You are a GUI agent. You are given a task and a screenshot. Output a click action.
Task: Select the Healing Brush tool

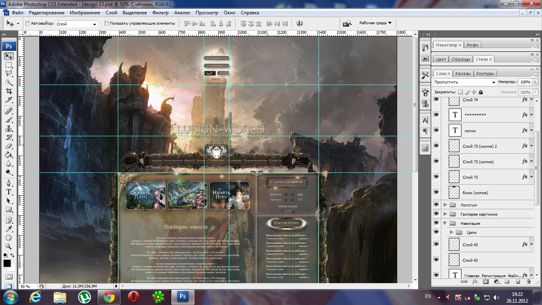click(x=9, y=111)
